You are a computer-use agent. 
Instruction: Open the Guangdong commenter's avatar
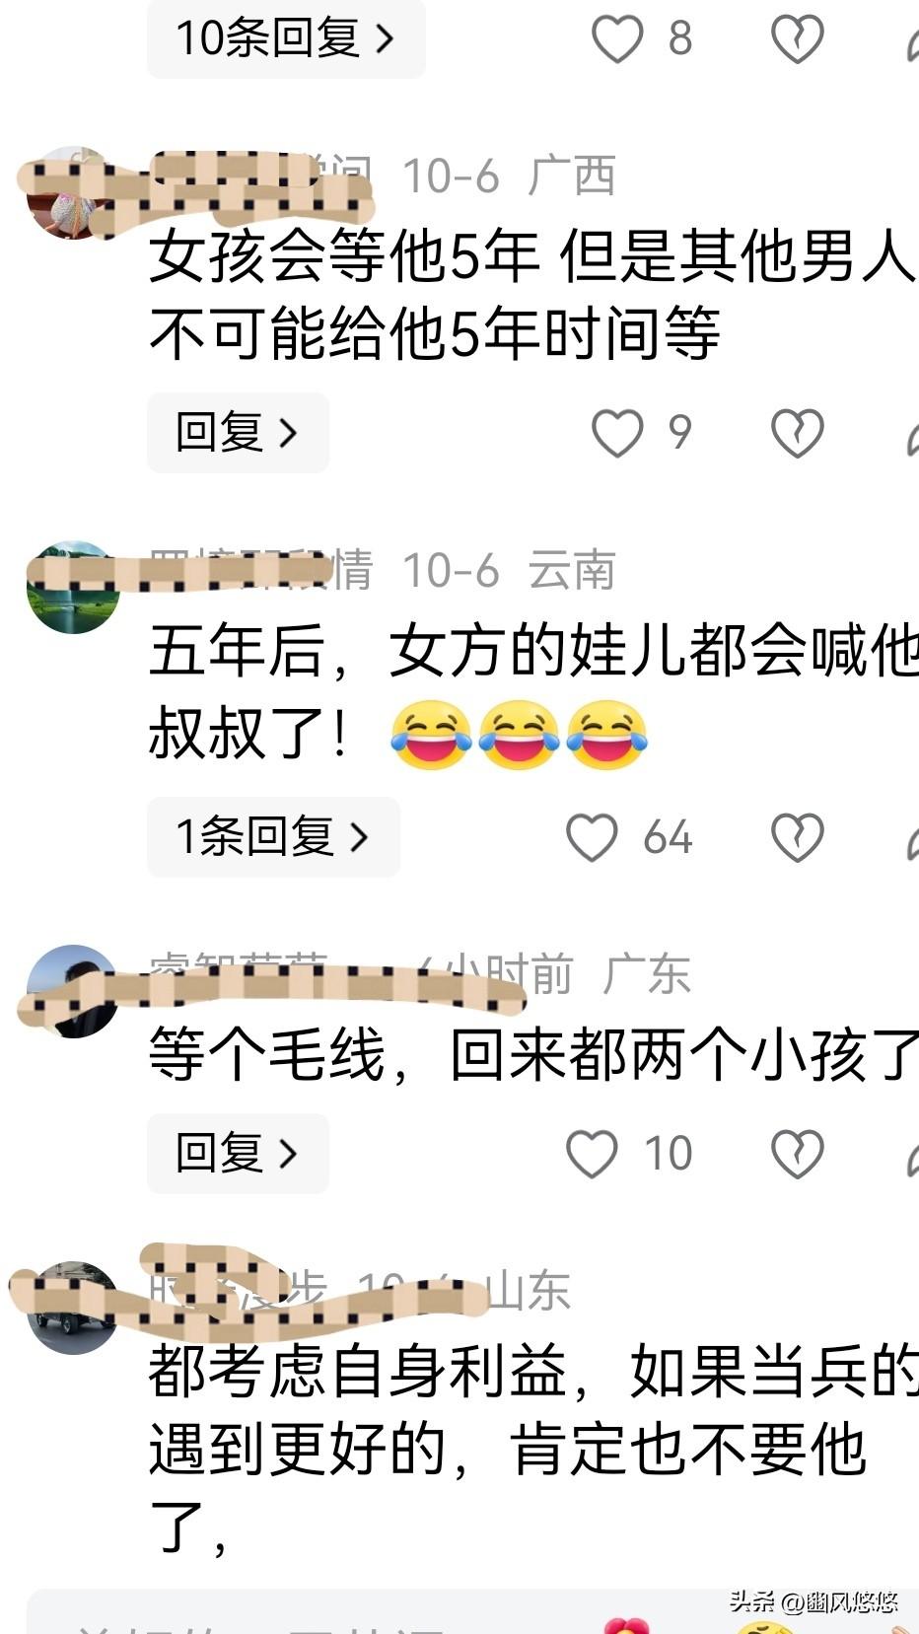click(x=72, y=991)
